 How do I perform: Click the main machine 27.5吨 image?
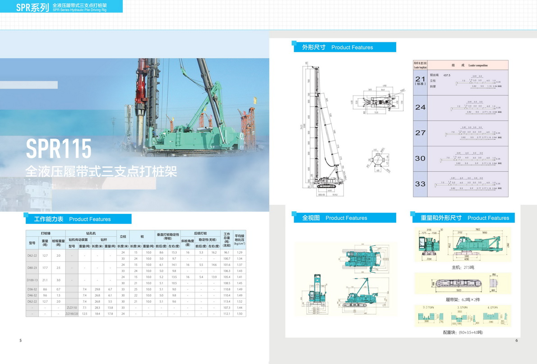coord(463,245)
